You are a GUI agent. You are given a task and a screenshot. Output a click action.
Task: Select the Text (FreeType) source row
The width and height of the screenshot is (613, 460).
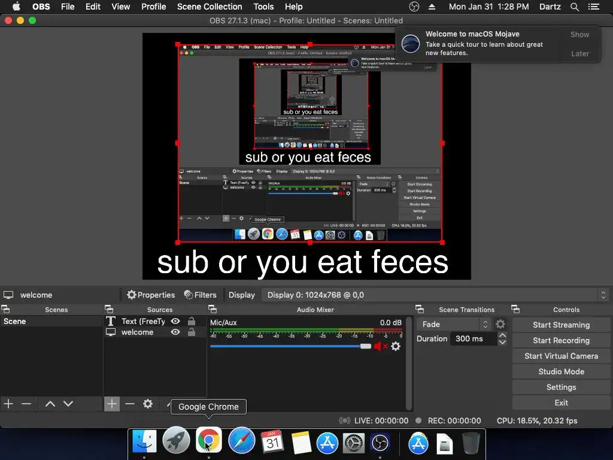155,321
